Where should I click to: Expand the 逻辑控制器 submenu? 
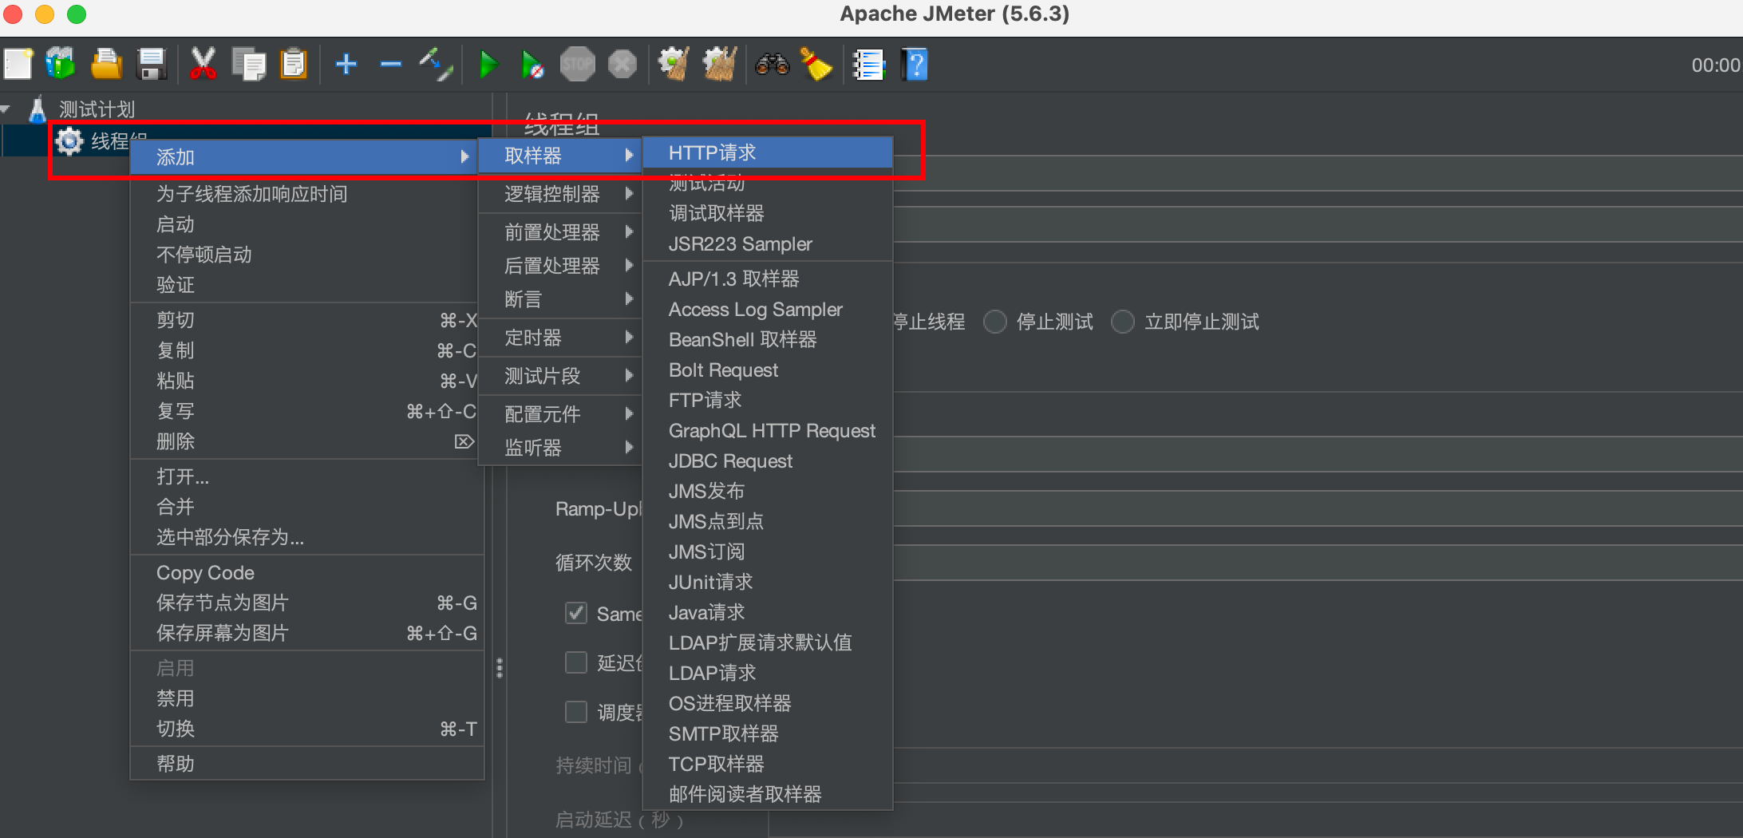coord(560,194)
